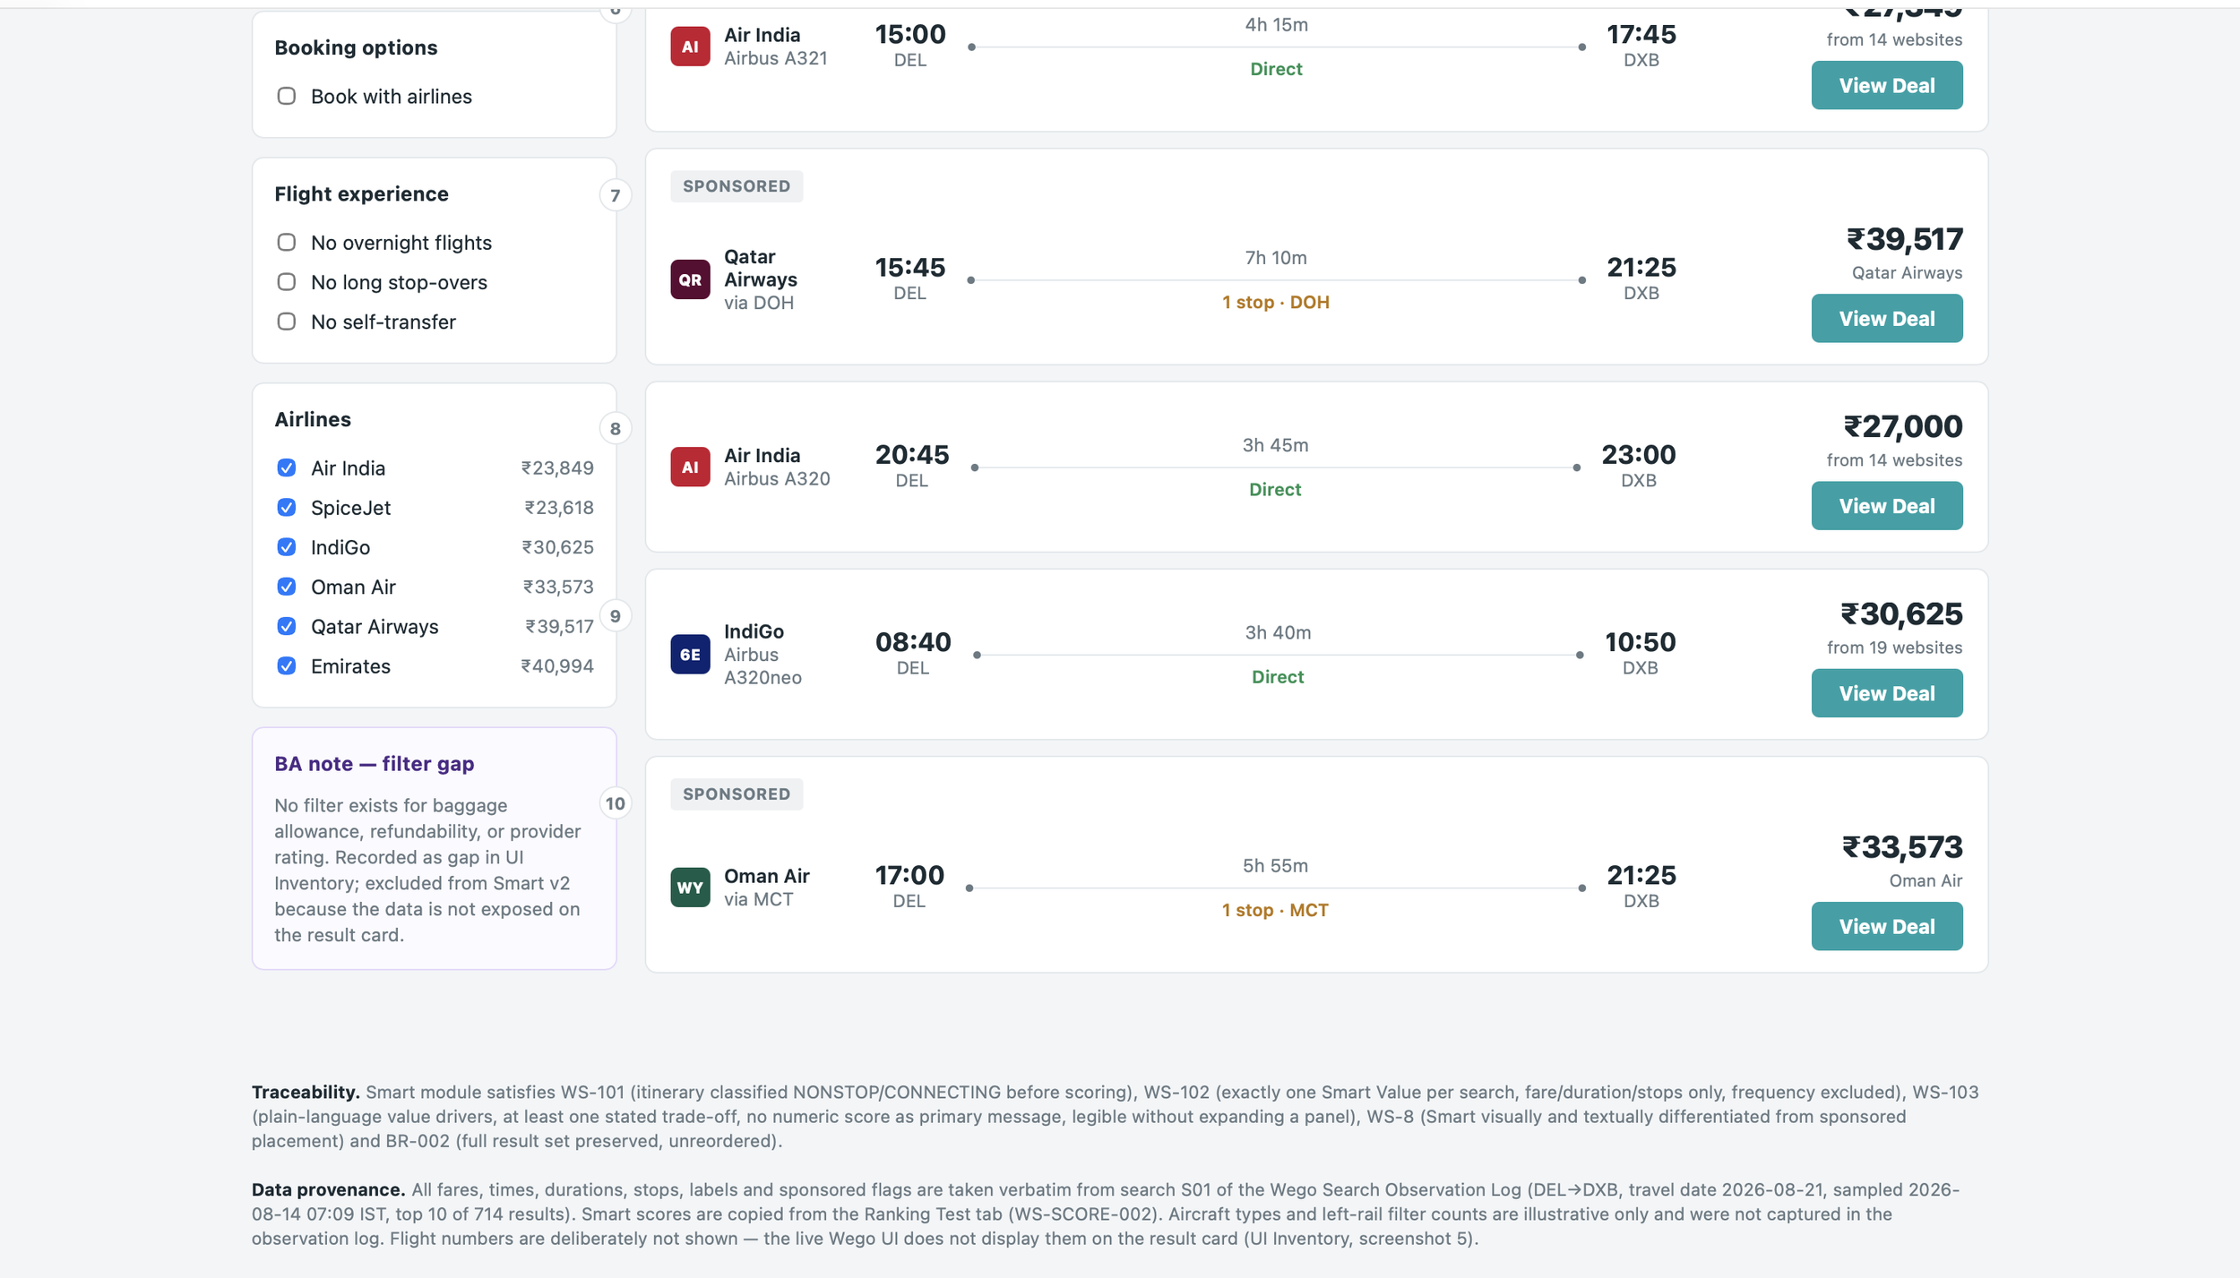Deselect Emirates in Airlines filter
Viewport: 2240px width, 1278px height.
[286, 665]
